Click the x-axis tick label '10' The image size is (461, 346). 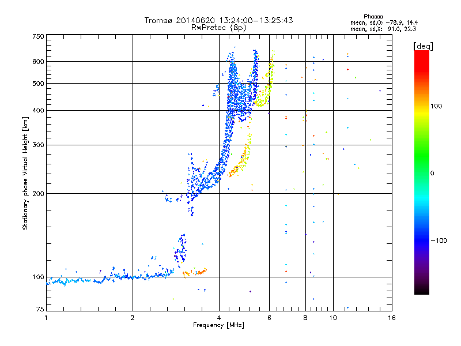(333, 318)
